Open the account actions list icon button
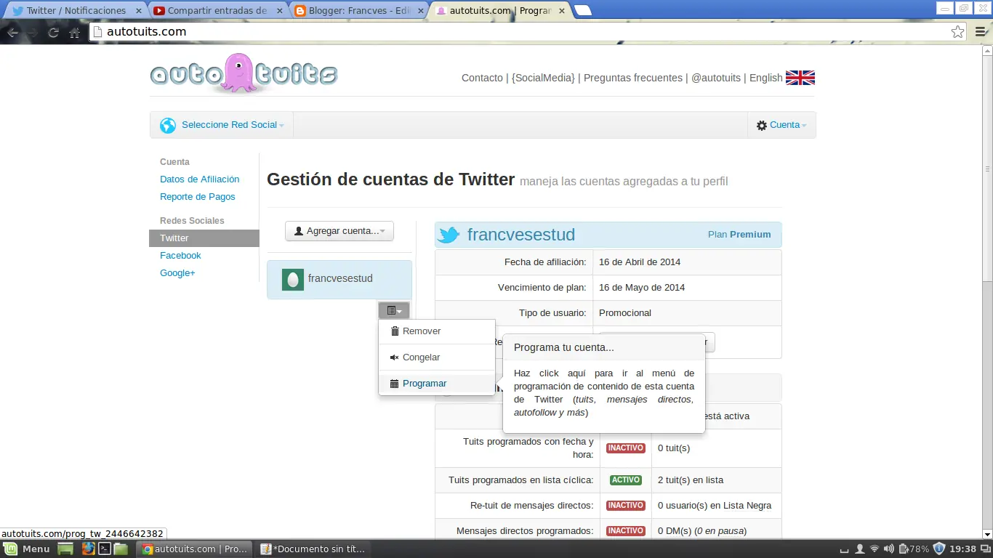 pos(394,310)
